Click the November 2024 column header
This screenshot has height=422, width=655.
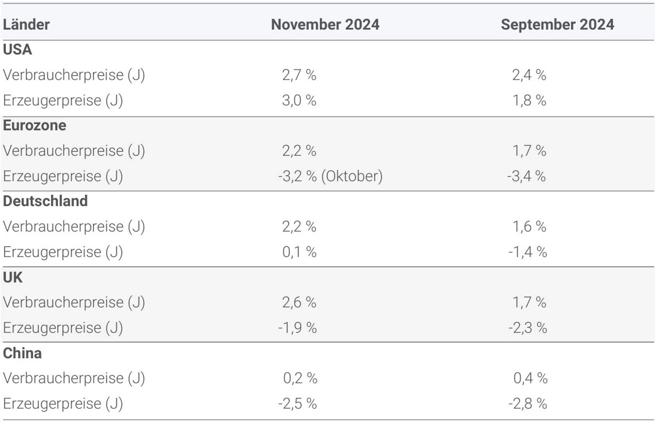[325, 25]
